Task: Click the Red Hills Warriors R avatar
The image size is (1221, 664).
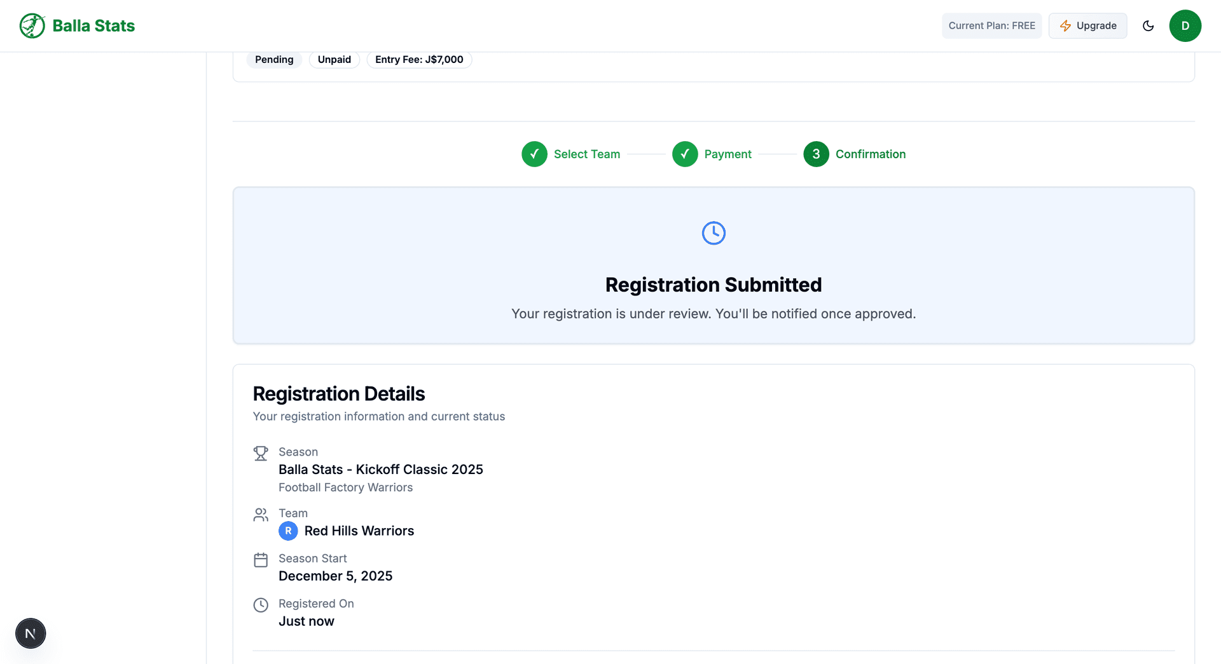Action: 288,531
